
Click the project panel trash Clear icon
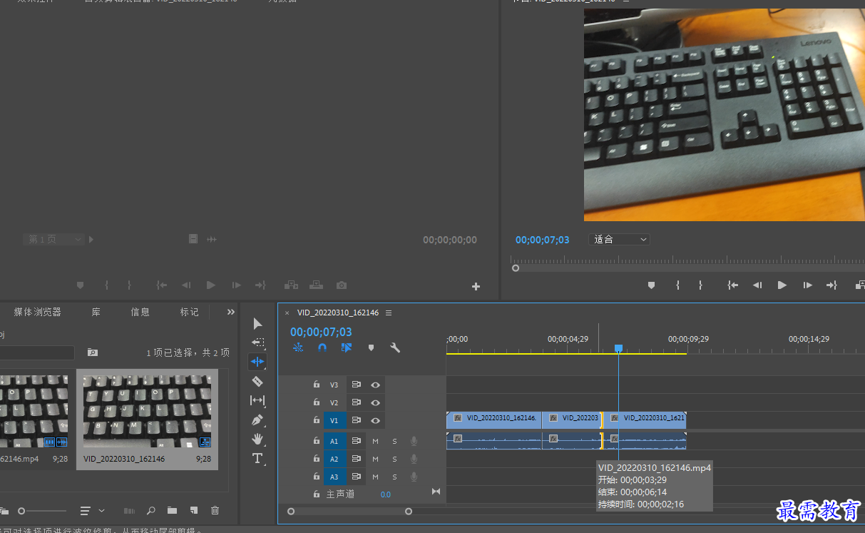point(215,511)
